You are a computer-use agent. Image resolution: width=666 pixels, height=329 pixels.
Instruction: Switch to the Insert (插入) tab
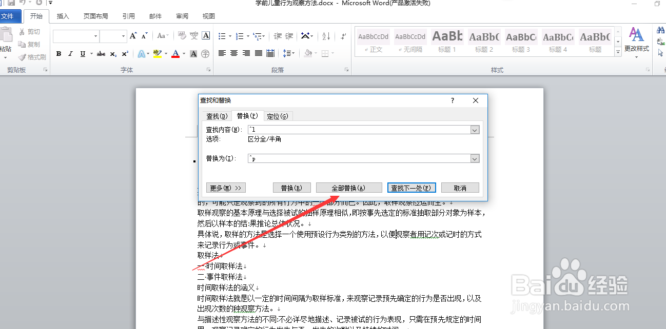point(63,16)
